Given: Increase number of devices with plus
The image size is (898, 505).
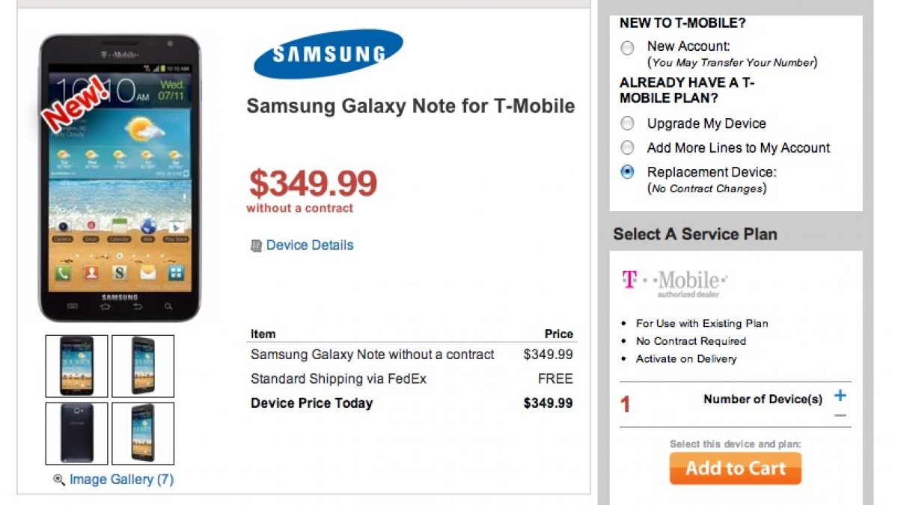Looking at the screenshot, I should 840,396.
